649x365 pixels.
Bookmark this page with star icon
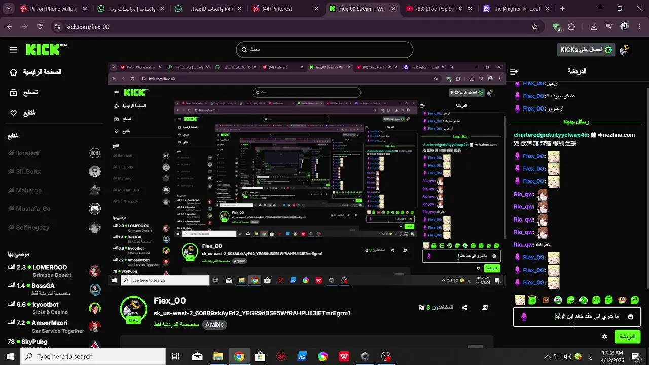point(534,27)
